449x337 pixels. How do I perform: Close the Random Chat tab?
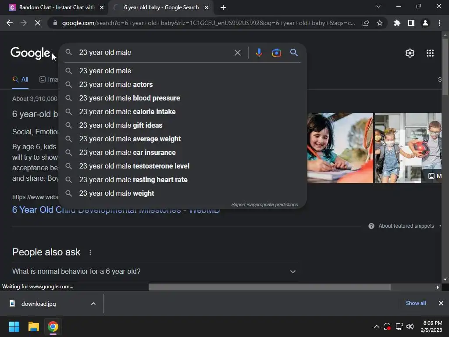click(x=102, y=7)
